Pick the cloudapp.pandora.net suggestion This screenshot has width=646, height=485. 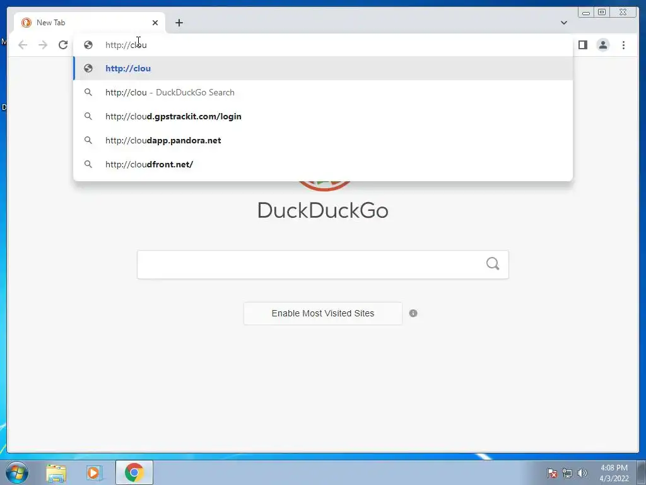(323, 140)
